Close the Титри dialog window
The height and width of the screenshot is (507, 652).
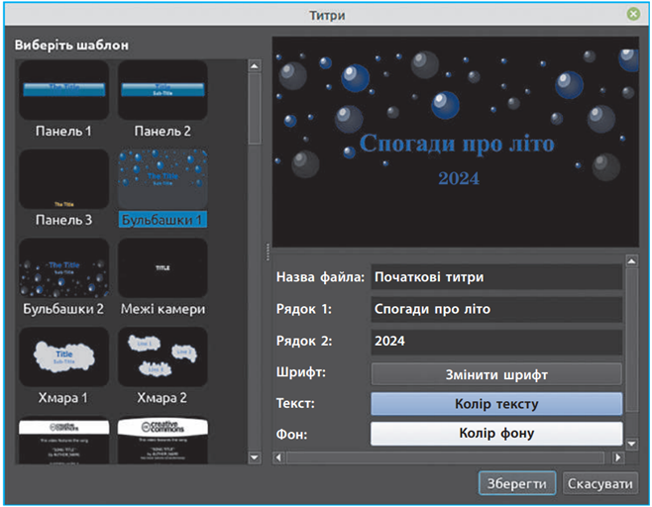(632, 15)
